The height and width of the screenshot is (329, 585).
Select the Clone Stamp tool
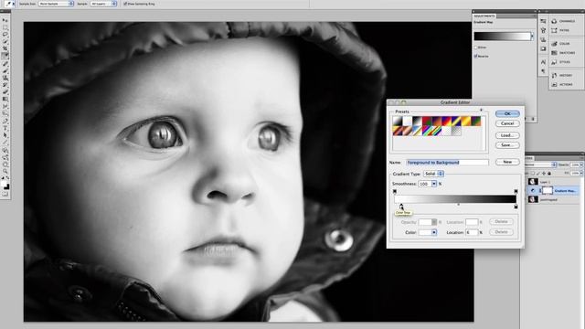[5, 78]
